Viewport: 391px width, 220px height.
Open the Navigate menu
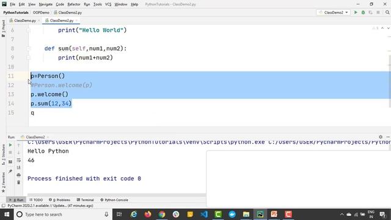[x=46, y=4]
